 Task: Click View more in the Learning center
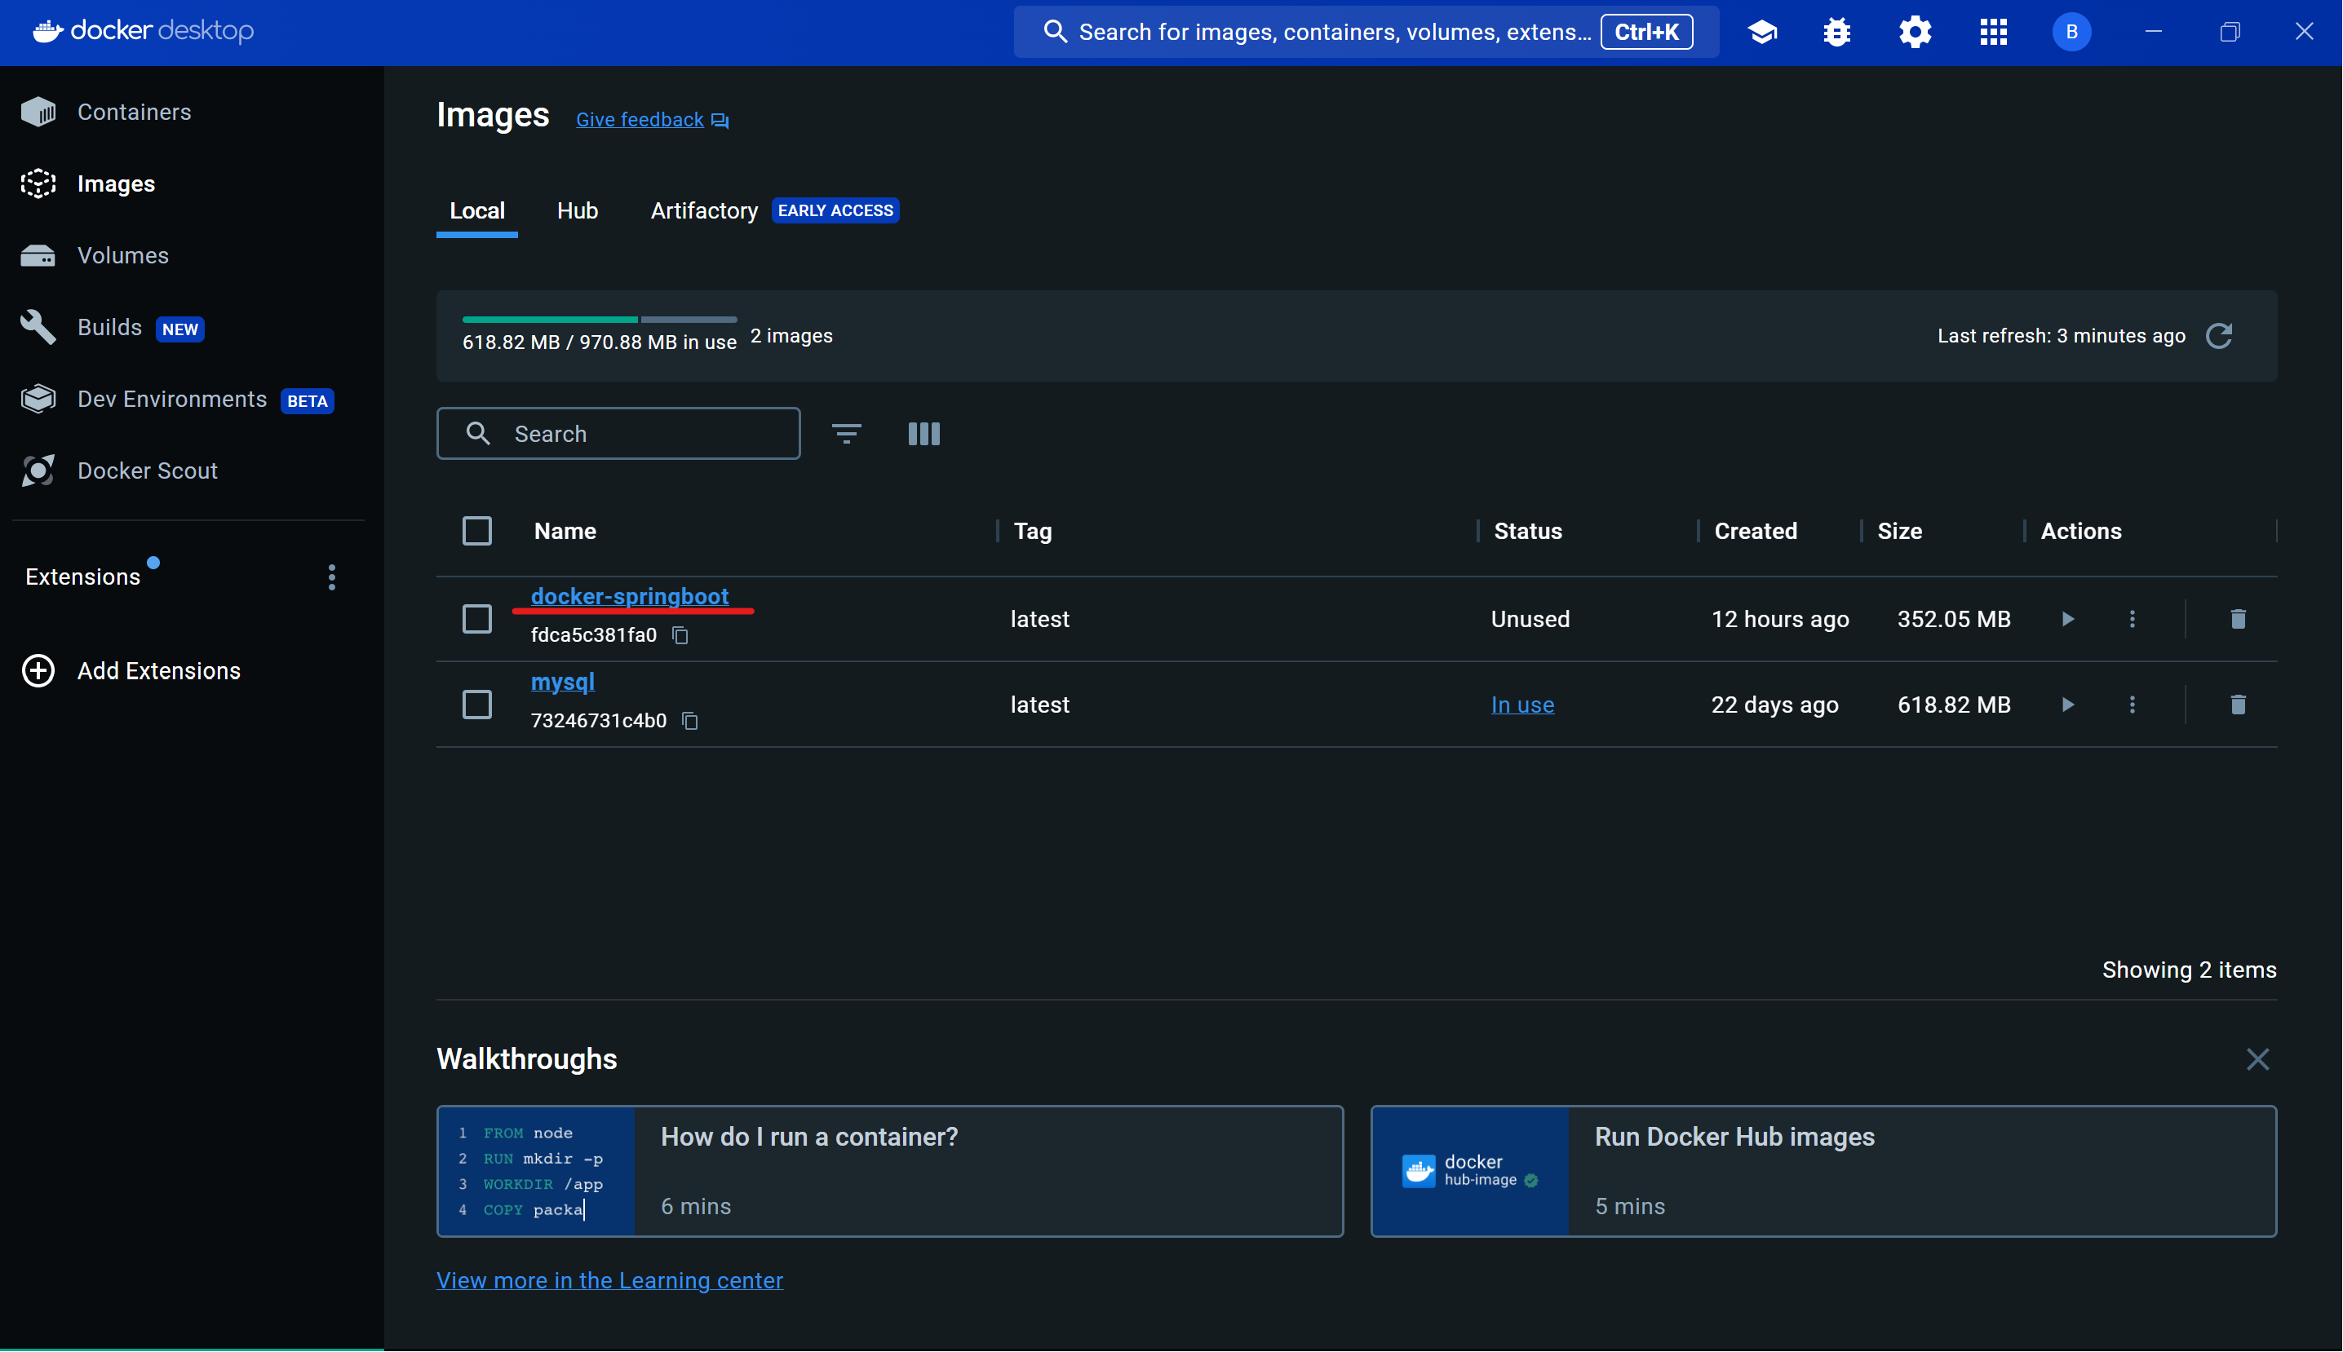point(609,1280)
